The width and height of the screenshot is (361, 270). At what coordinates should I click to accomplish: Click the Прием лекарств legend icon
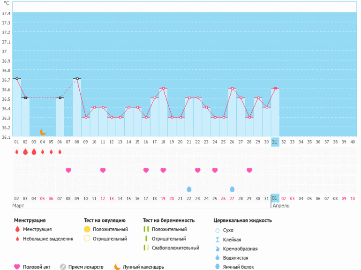click(63, 267)
